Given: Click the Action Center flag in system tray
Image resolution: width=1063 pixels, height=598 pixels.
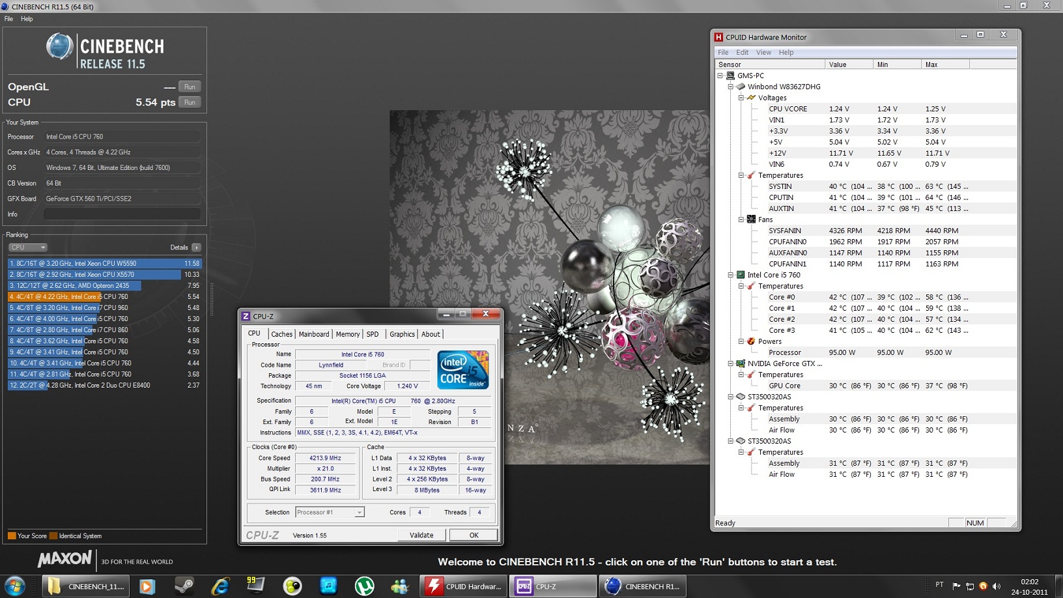Looking at the screenshot, I should point(956,586).
